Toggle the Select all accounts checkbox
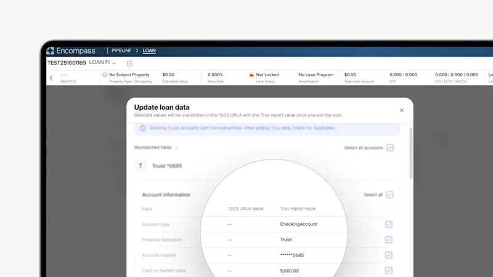This screenshot has height=277, width=493. pos(390,148)
